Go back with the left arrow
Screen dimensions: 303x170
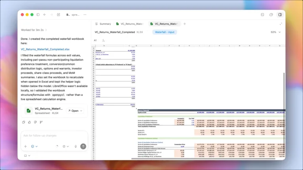(45, 15)
